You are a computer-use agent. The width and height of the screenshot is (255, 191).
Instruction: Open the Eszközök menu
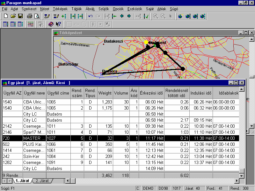(135, 9)
